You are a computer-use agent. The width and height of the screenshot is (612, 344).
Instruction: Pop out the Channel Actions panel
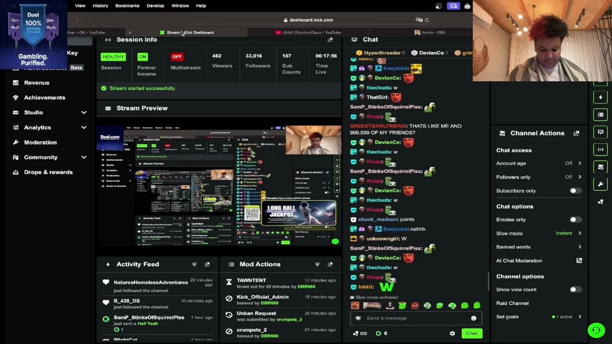[576, 133]
